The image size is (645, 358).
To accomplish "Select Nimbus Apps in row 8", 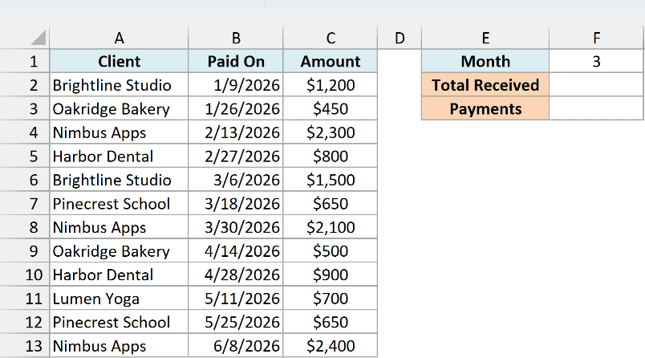I will (x=119, y=227).
